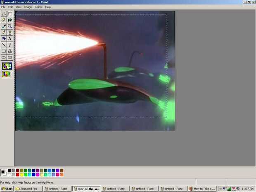Select the brown palette color
This screenshot has width=256, height=192.
62,171
